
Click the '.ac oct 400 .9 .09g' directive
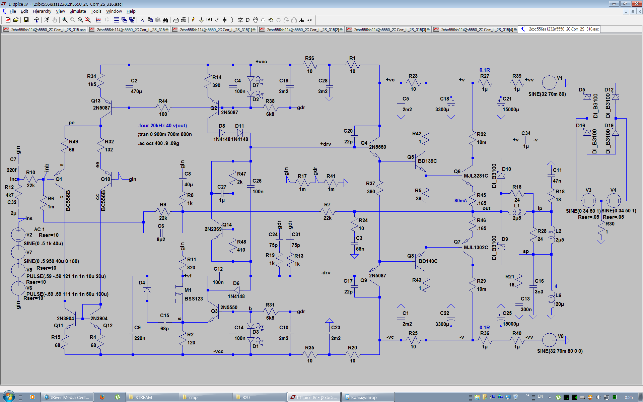point(158,143)
